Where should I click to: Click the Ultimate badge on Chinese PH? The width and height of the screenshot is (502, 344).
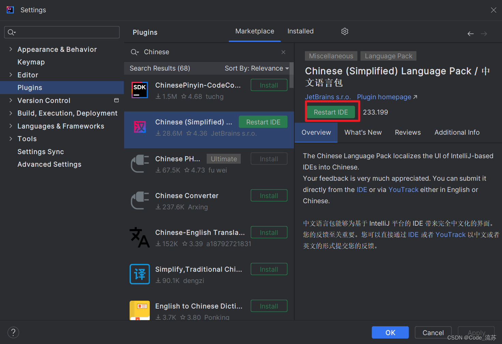click(x=224, y=159)
